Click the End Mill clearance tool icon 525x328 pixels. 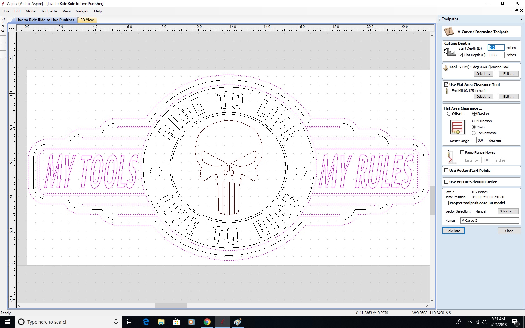pyautogui.click(x=447, y=91)
